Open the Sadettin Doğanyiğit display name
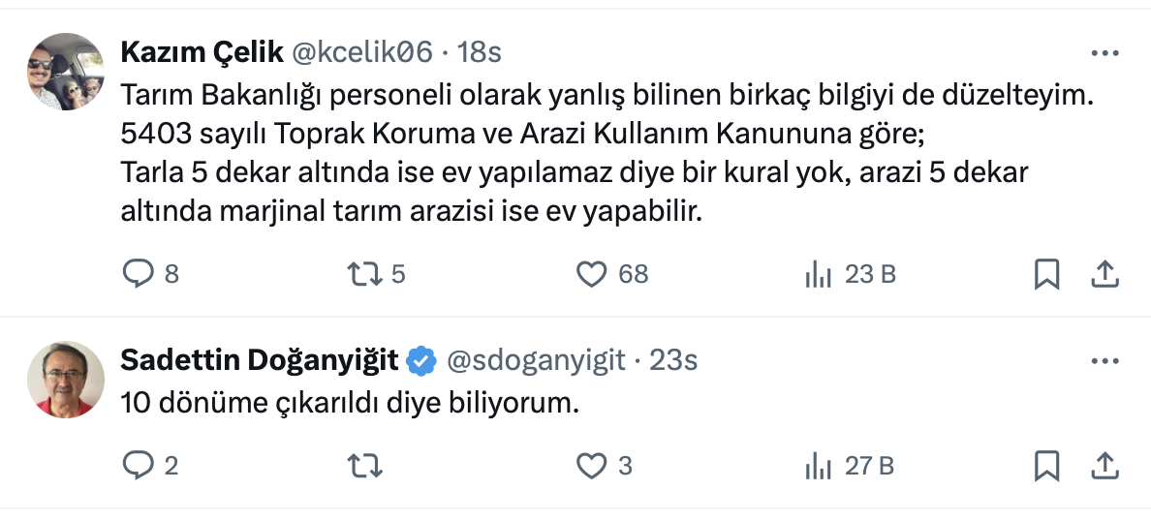 [x=259, y=360]
